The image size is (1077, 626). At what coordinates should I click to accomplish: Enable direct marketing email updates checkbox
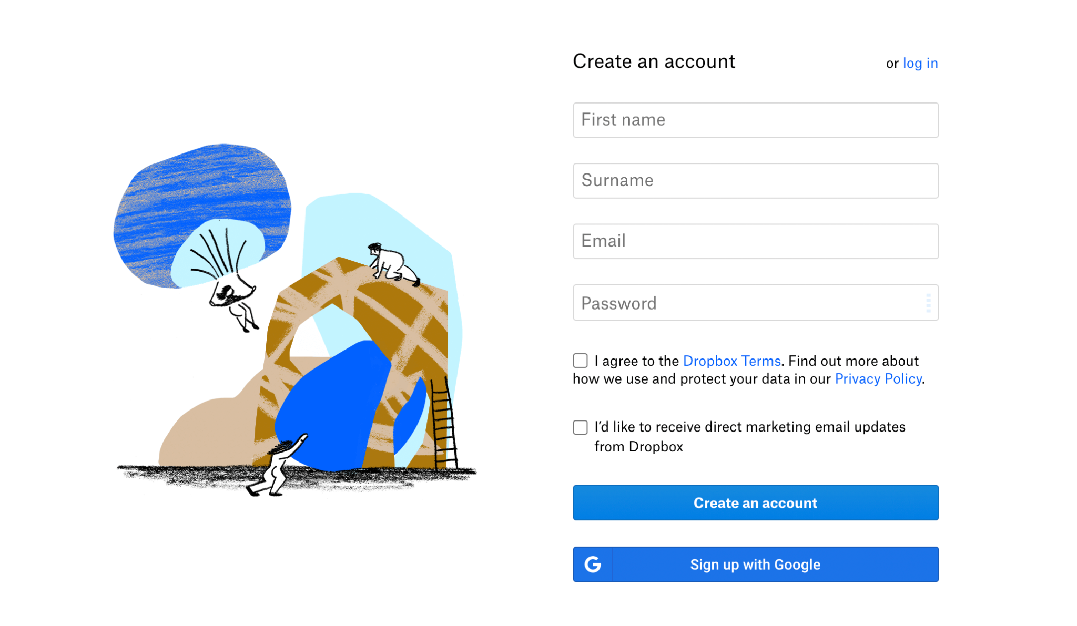(580, 427)
